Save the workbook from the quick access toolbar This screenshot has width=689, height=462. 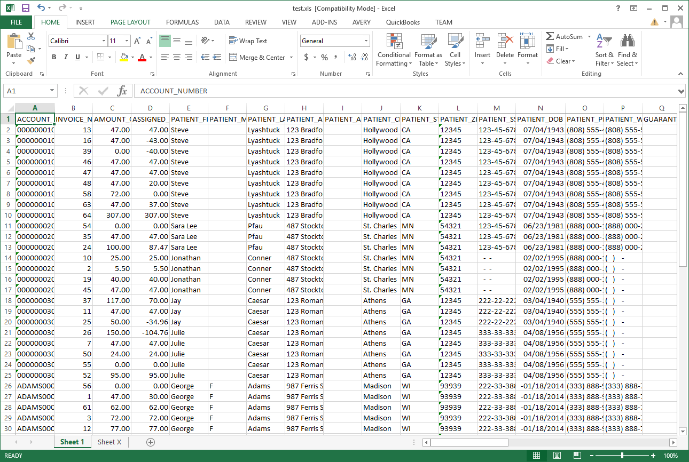tap(25, 8)
